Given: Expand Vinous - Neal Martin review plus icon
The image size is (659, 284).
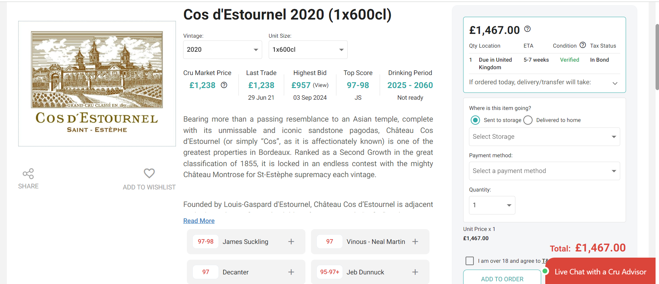Looking at the screenshot, I should click(x=415, y=242).
